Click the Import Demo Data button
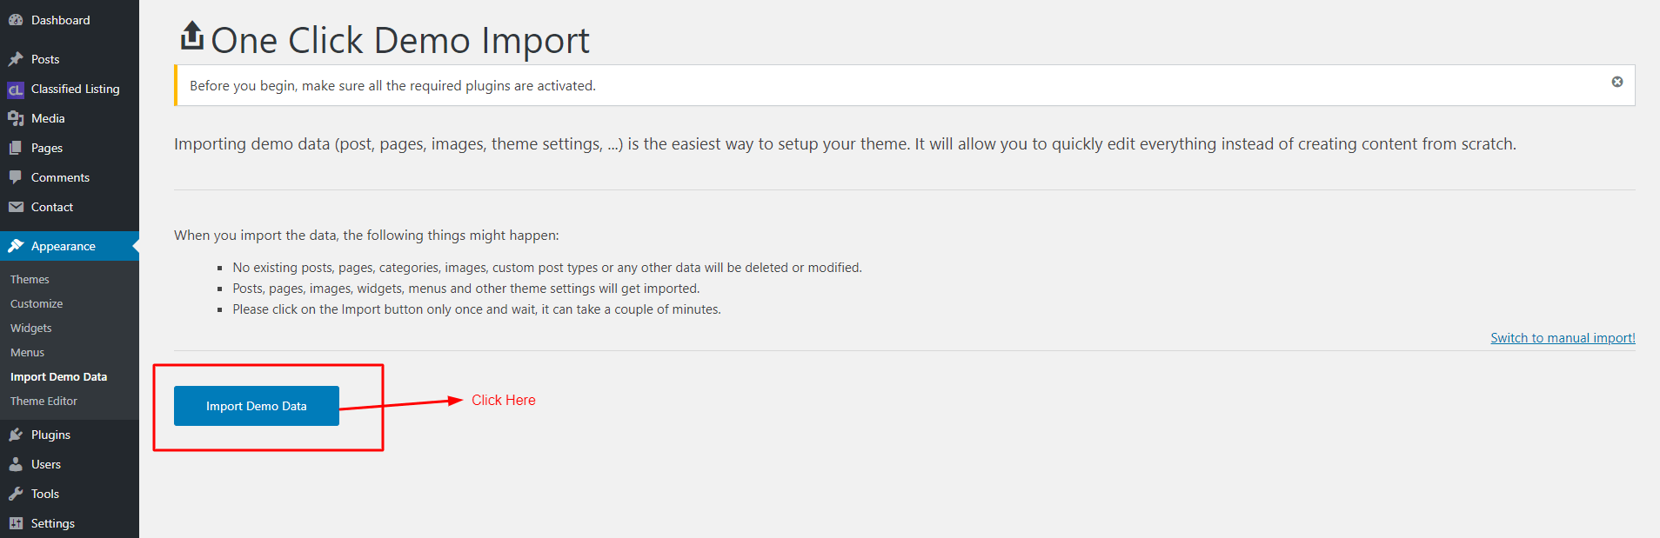Viewport: 1660px width, 538px height. 257,406
